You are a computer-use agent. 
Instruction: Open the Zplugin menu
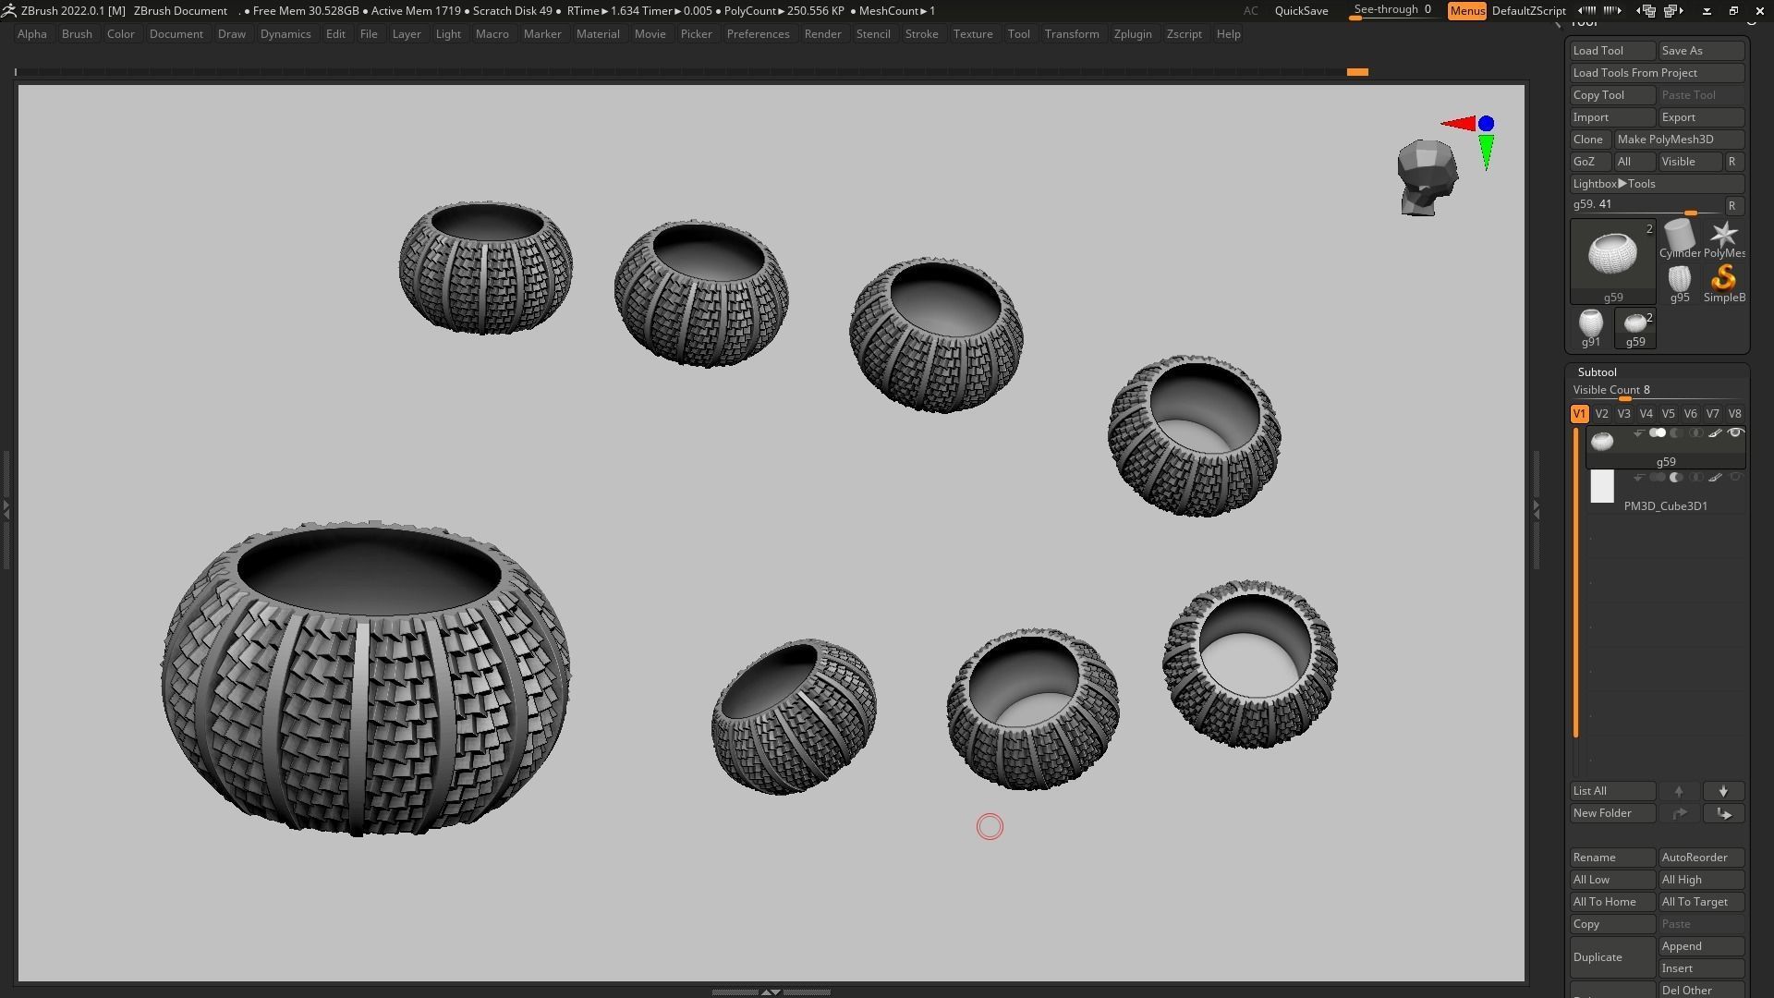point(1132,34)
